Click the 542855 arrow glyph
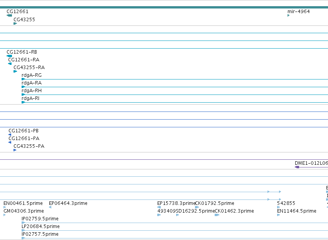The height and width of the screenshot is (240, 328). point(278,207)
